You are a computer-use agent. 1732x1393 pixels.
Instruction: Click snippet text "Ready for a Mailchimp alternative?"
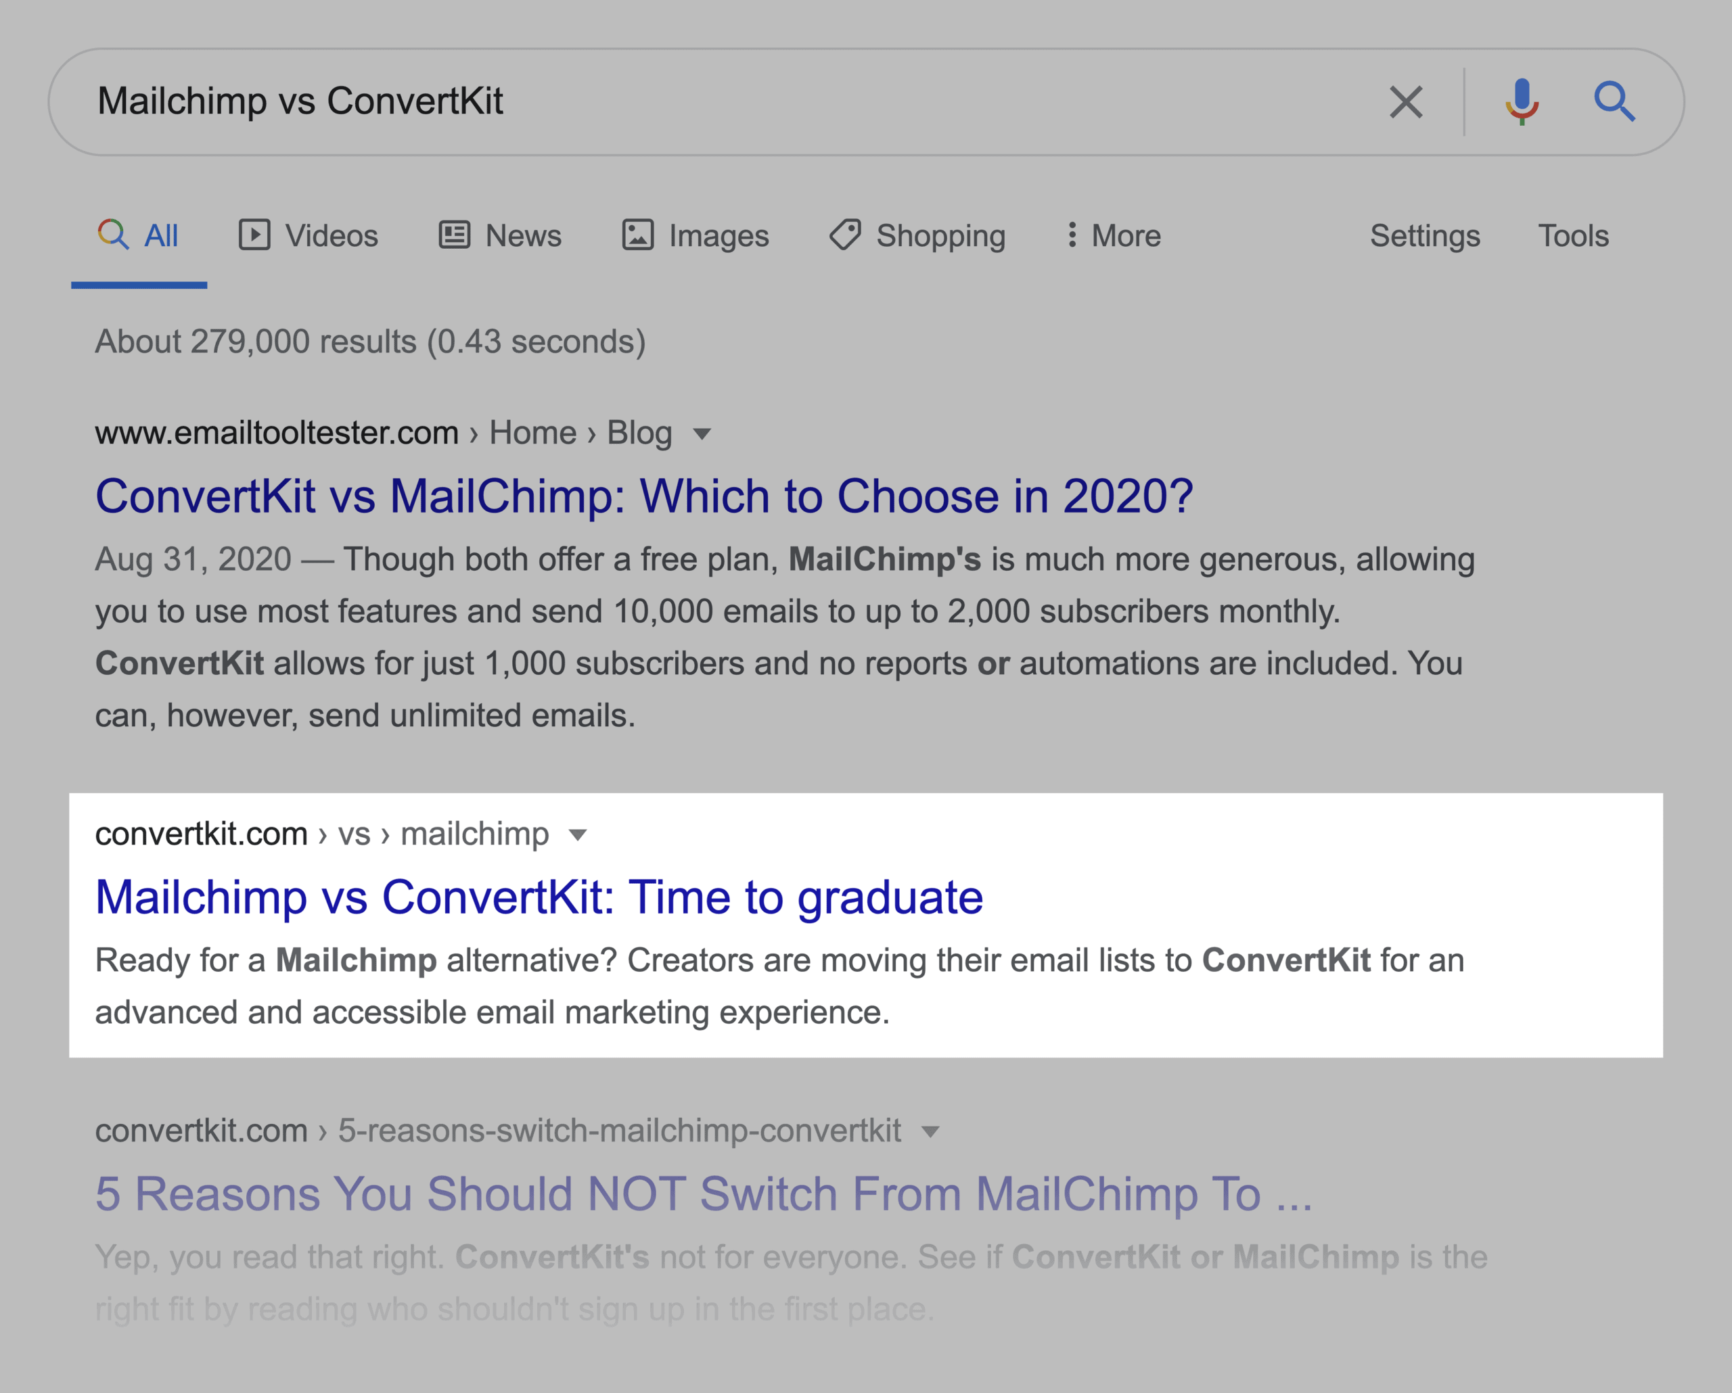tap(356, 960)
